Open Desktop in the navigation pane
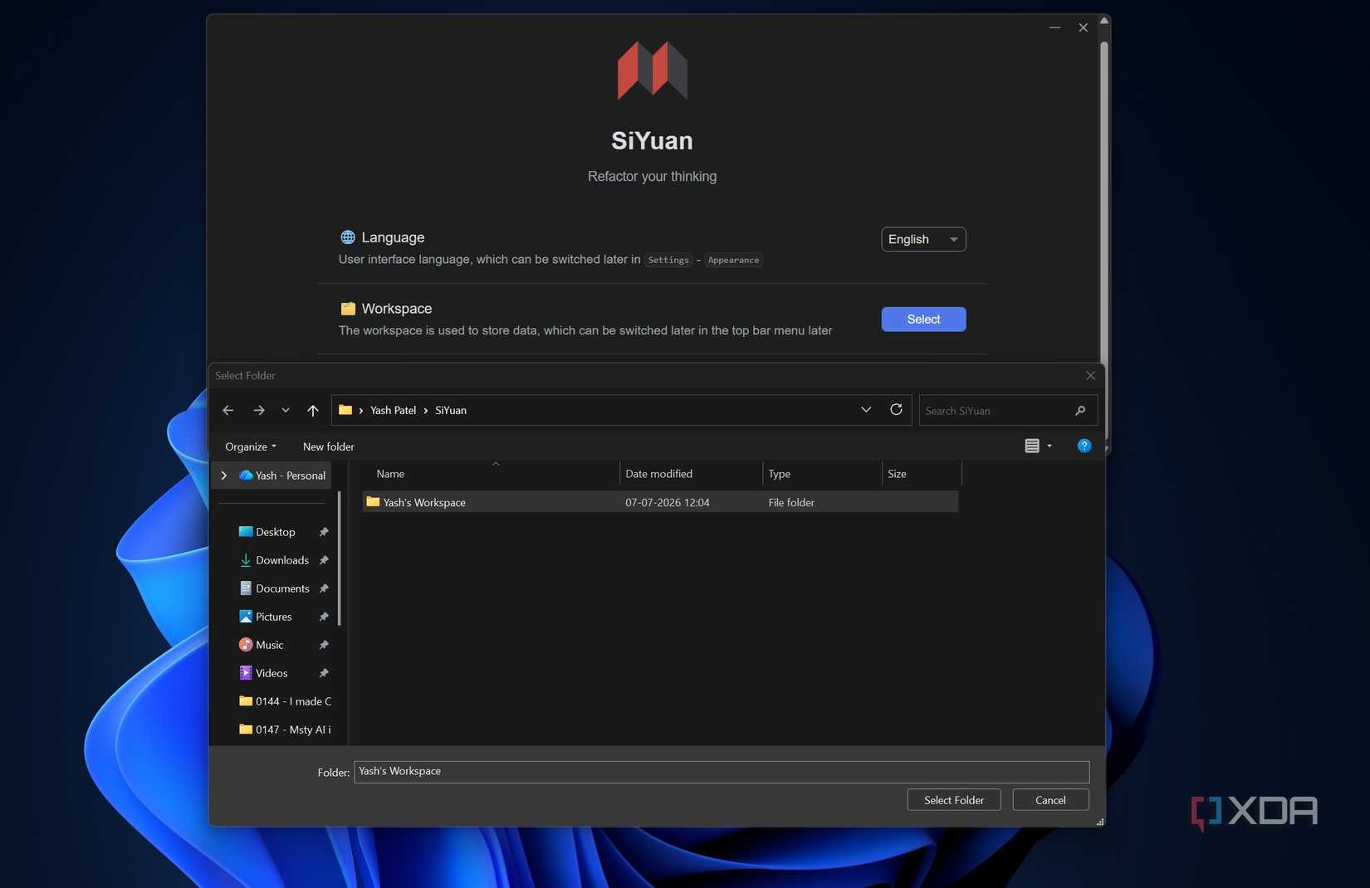The image size is (1370, 888). tap(267, 532)
